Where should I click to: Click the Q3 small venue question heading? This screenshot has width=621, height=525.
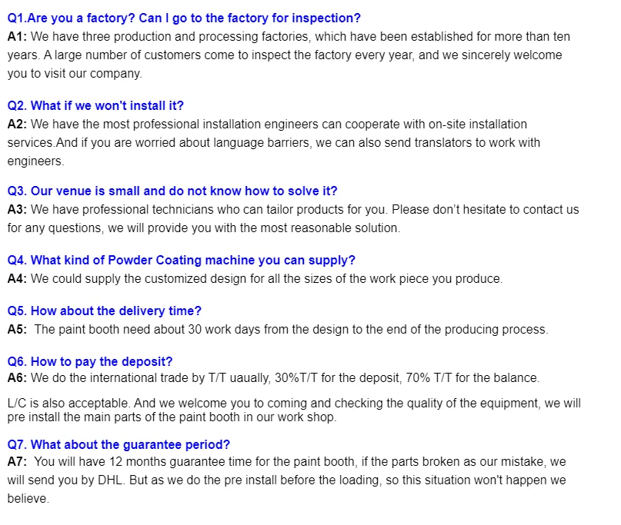pyautogui.click(x=172, y=191)
